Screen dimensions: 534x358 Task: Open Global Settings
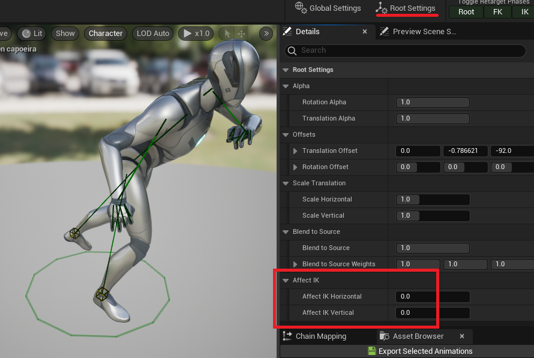[x=328, y=8]
